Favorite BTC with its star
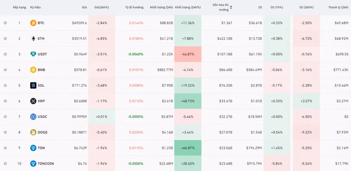Screen dimensions: 351x171 [5, 23]
